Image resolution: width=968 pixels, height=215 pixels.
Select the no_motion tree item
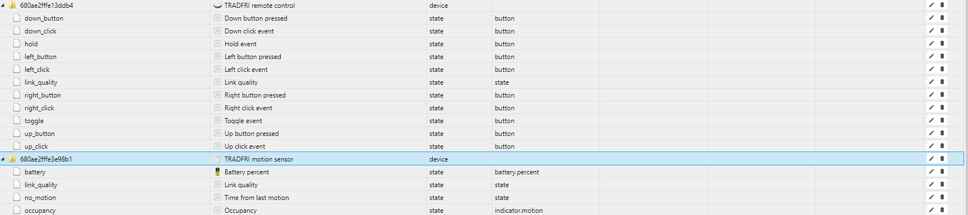40,198
